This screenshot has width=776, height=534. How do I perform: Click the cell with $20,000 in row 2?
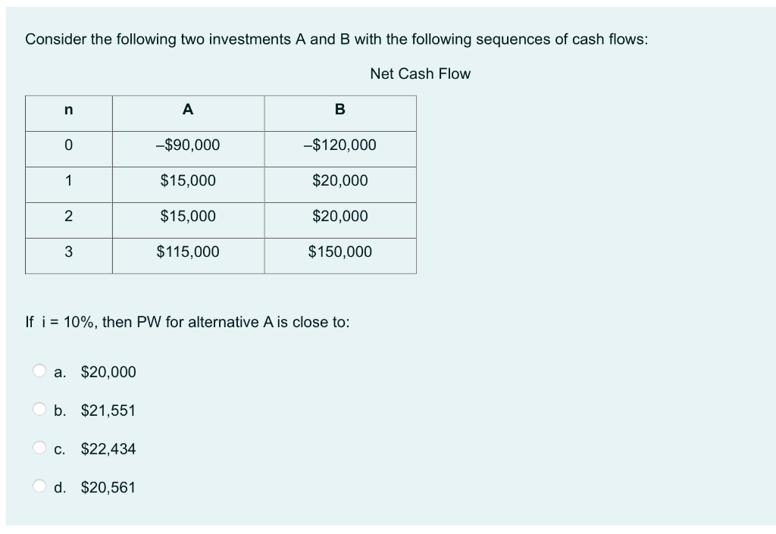pyautogui.click(x=339, y=216)
